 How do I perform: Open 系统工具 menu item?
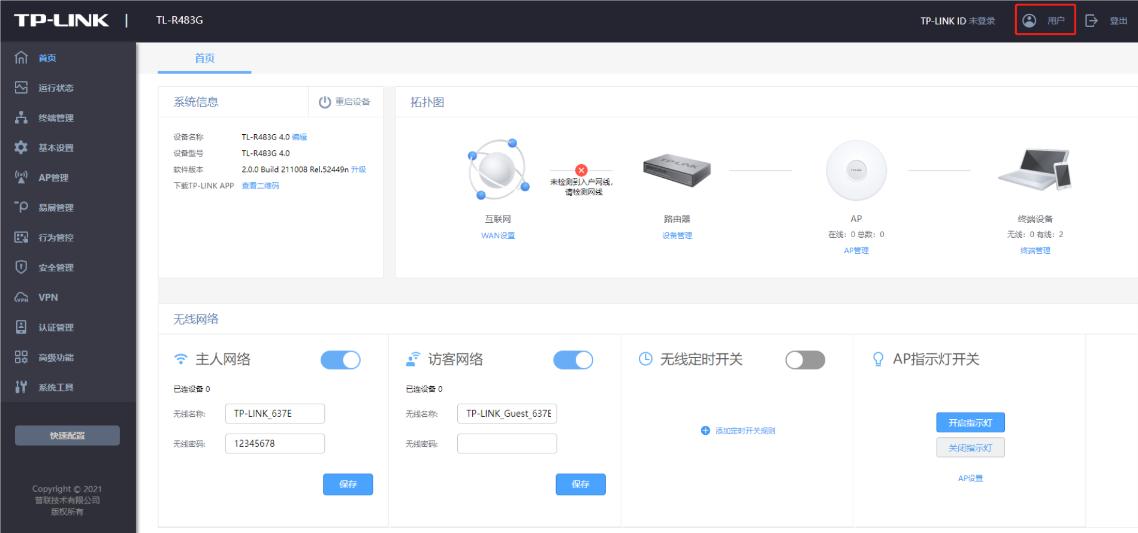point(56,387)
